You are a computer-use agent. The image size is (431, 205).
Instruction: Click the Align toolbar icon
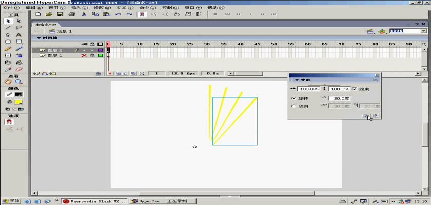coord(199,14)
